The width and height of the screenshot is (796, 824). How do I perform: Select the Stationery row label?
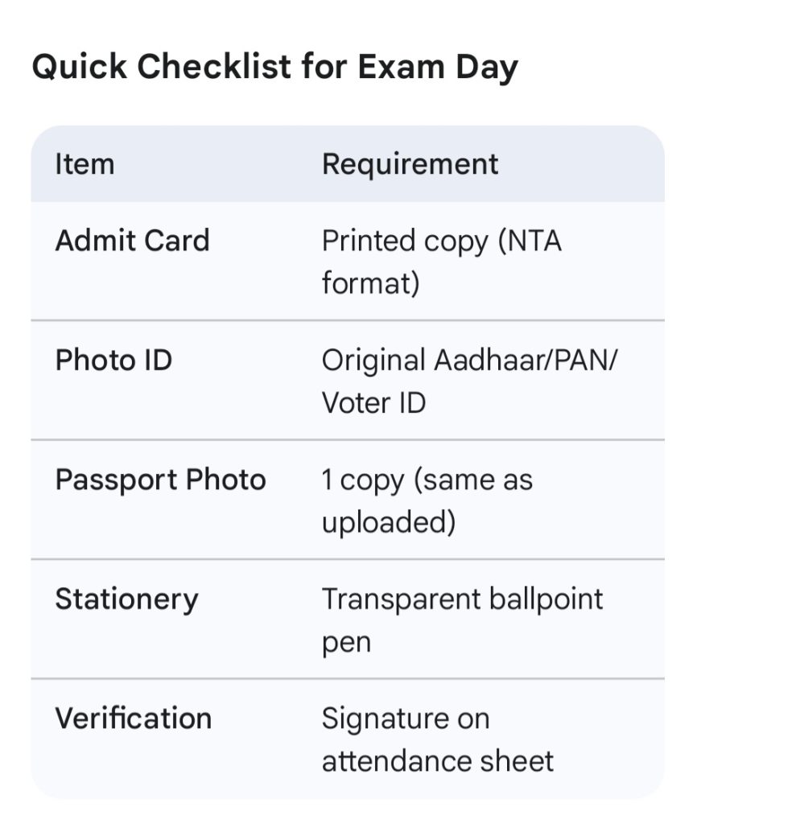pos(126,599)
